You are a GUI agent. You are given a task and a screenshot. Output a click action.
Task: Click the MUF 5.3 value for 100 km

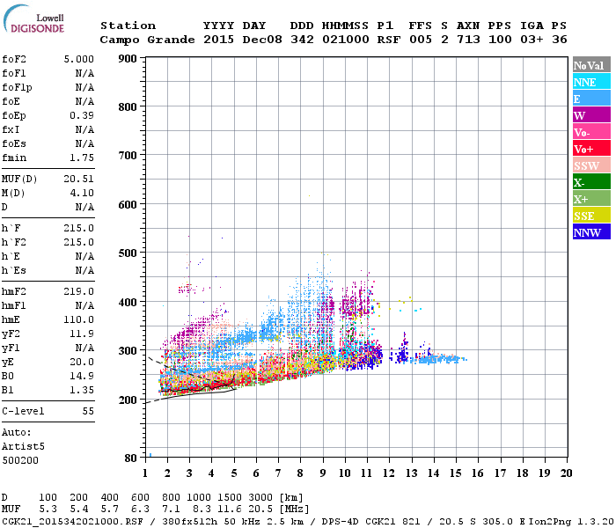48,509
